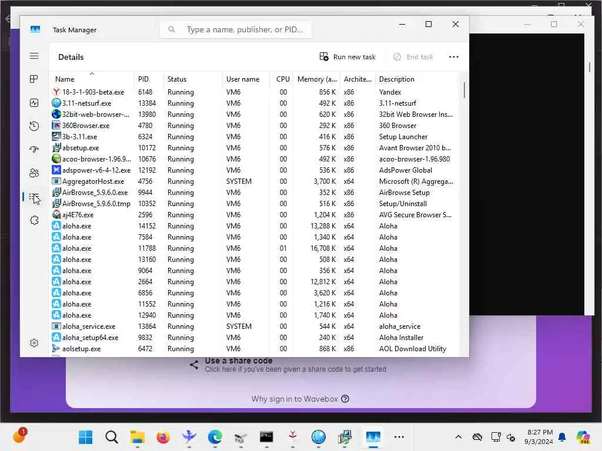Click the Avant Browser 2010 description

(x=414, y=147)
